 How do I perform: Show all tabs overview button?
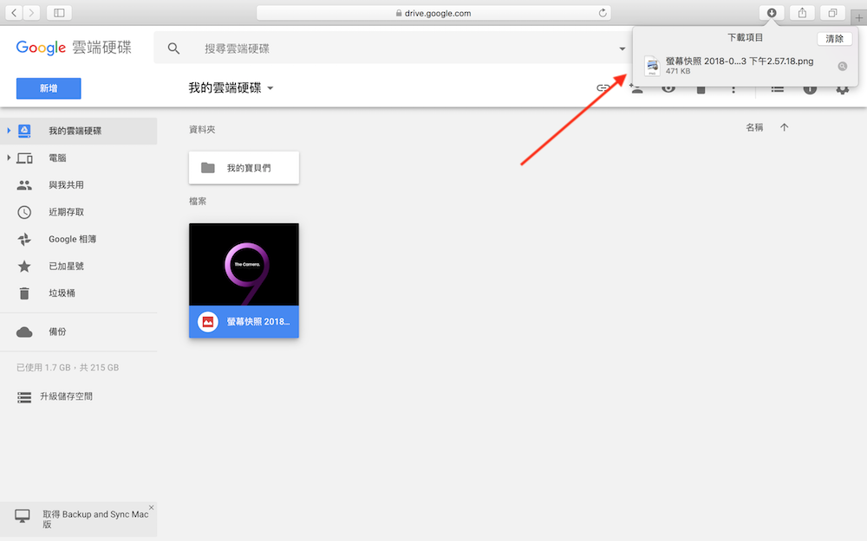point(832,13)
